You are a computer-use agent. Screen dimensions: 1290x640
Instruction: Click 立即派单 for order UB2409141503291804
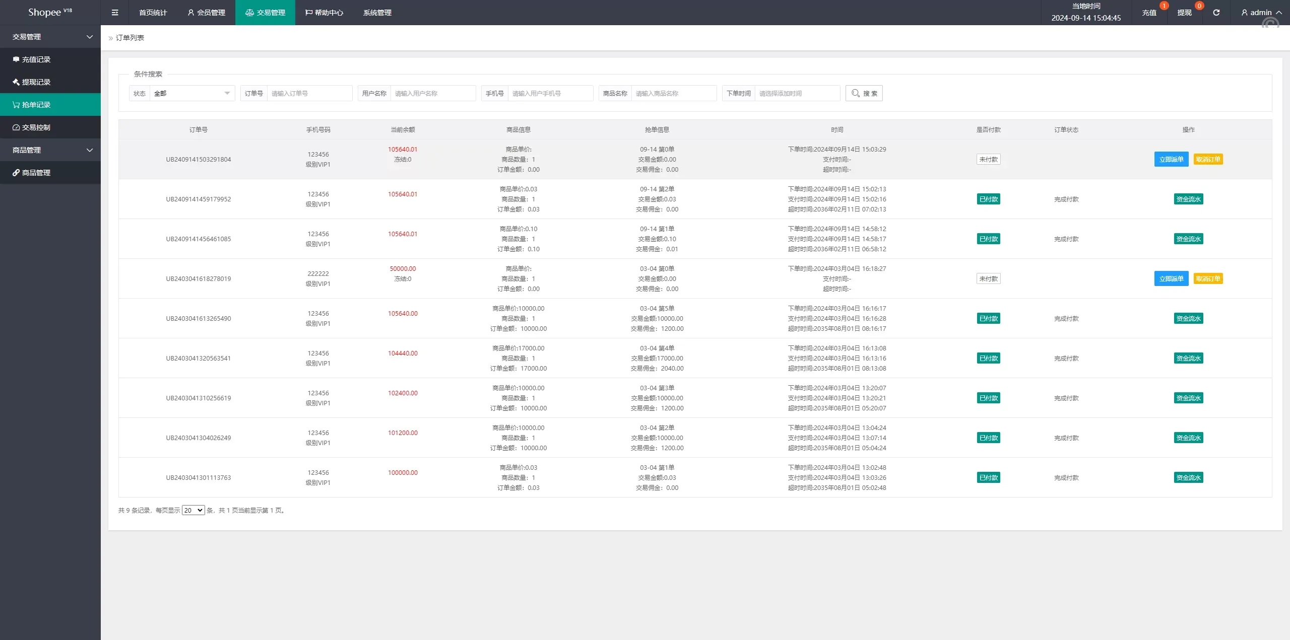1171,159
